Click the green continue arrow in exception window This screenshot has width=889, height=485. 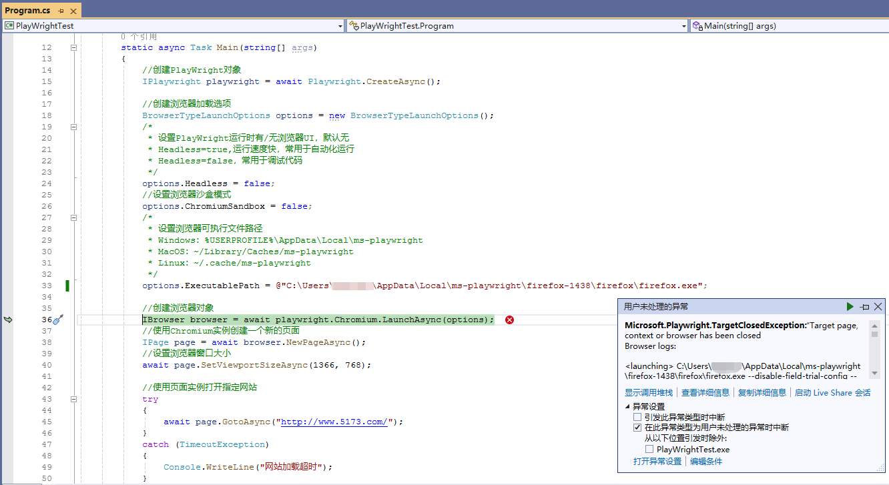pos(850,307)
